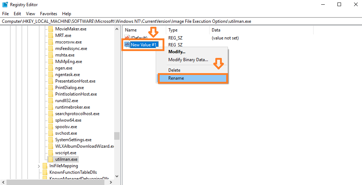Click REG_SZ type of (Default) row

tap(175, 38)
